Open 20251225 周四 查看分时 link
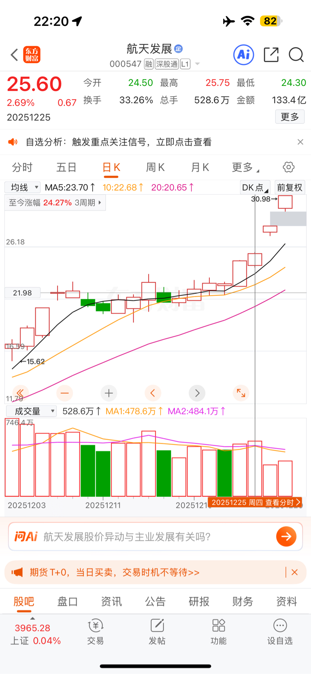311x674 pixels. (255, 502)
